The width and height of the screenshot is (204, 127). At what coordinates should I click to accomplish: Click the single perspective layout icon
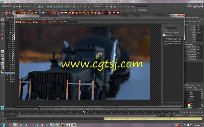click(2, 52)
